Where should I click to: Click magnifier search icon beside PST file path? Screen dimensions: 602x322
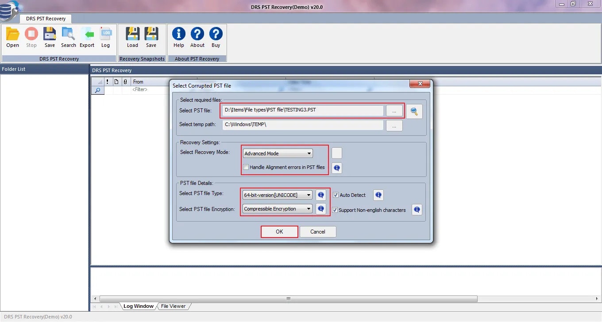coord(414,111)
